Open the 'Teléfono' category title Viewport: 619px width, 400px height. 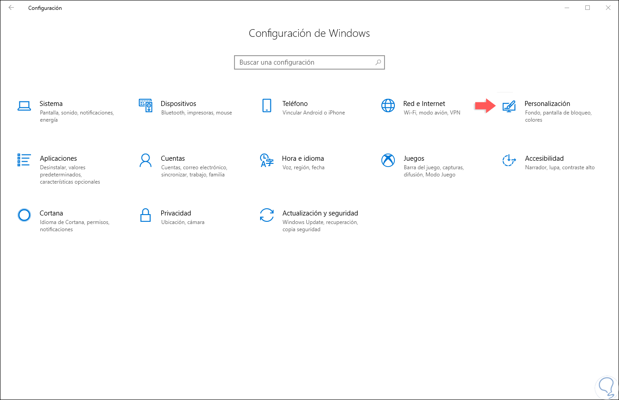click(295, 104)
